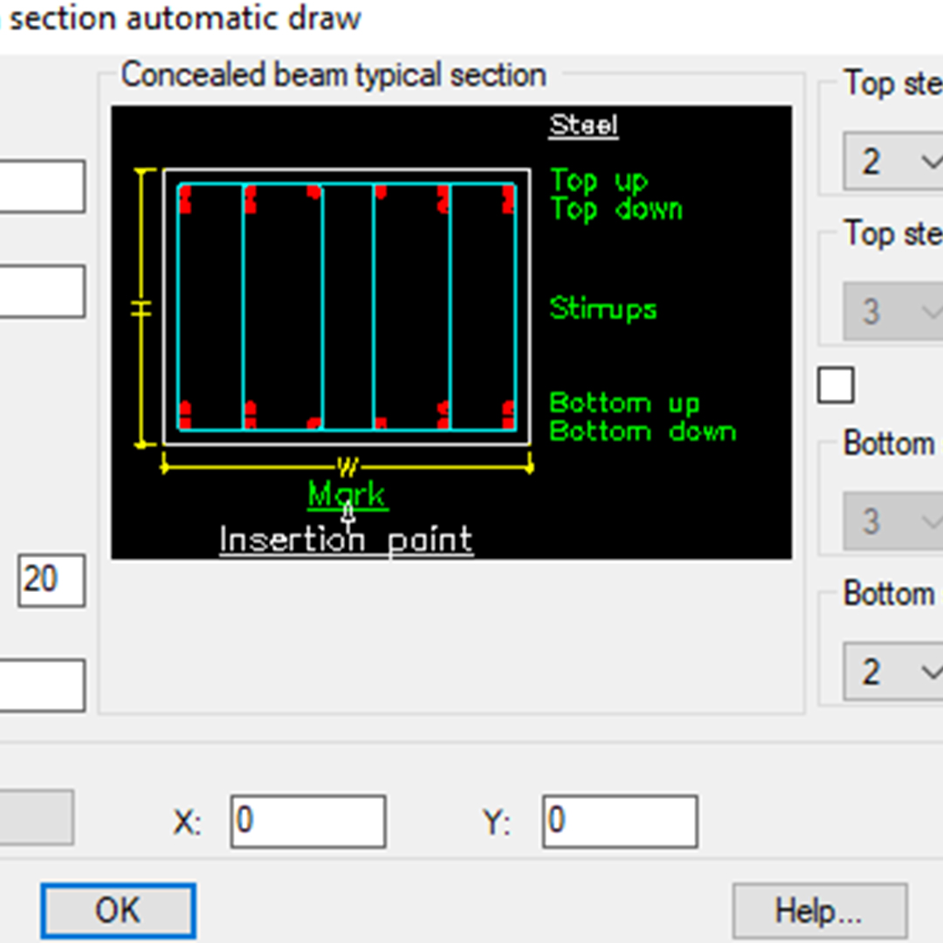Click the OK button
Image resolution: width=943 pixels, height=943 pixels.
point(118,909)
